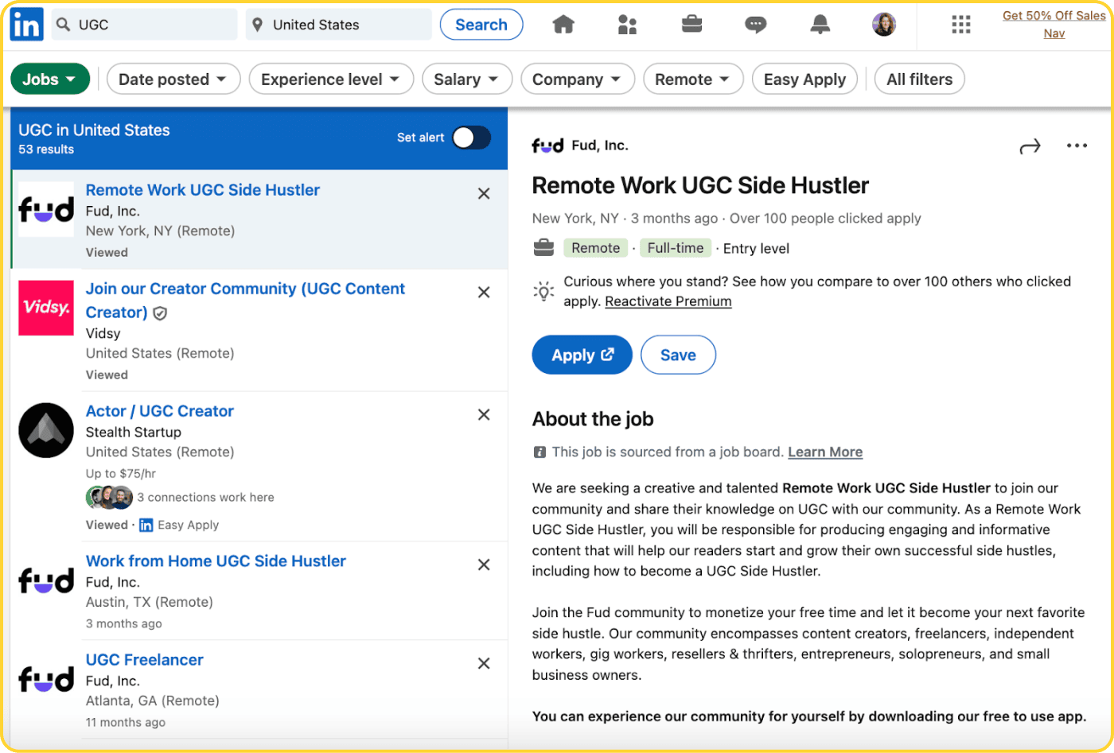Open the profile avatar menu
The width and height of the screenshot is (1114, 753).
[884, 25]
